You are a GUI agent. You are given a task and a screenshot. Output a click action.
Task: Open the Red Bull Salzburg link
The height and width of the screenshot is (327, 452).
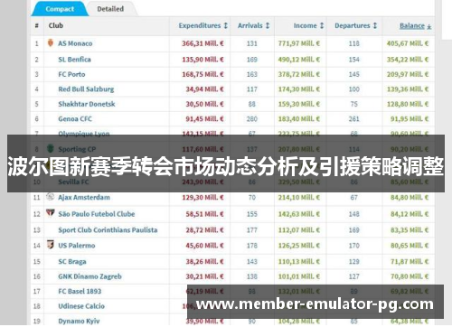86,89
